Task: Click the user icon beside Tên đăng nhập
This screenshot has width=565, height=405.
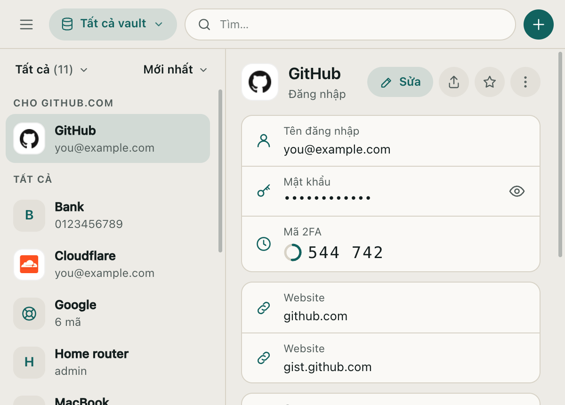Action: [x=264, y=141]
